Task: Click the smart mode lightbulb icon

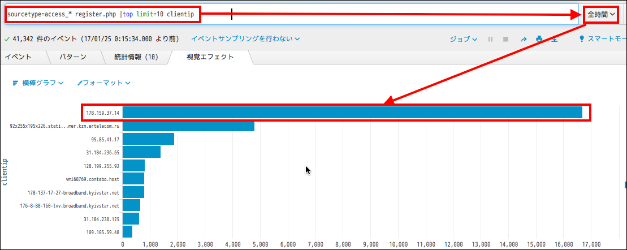Action: [x=582, y=39]
